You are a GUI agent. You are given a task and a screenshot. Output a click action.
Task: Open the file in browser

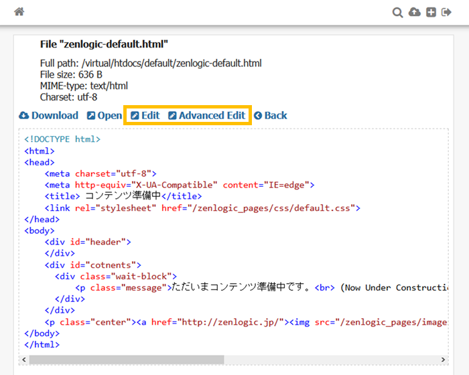pyautogui.click(x=105, y=115)
